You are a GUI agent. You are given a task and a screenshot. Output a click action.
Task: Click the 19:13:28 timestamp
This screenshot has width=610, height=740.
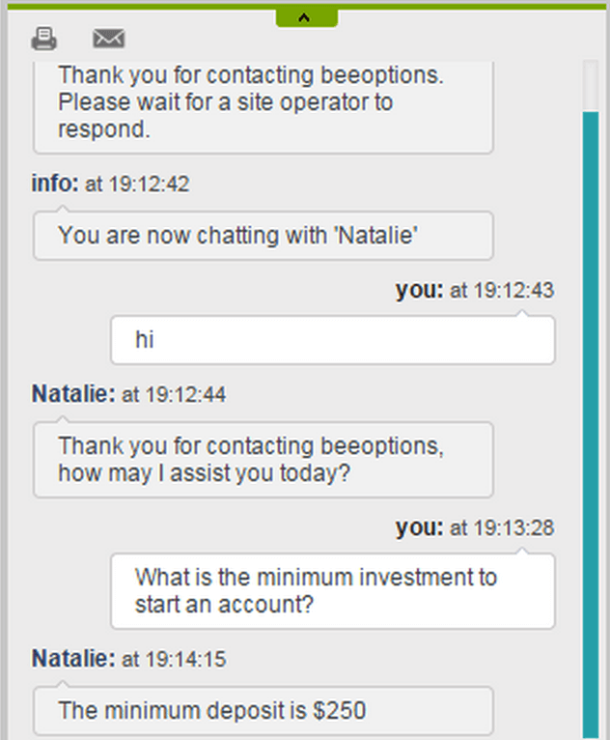point(513,528)
